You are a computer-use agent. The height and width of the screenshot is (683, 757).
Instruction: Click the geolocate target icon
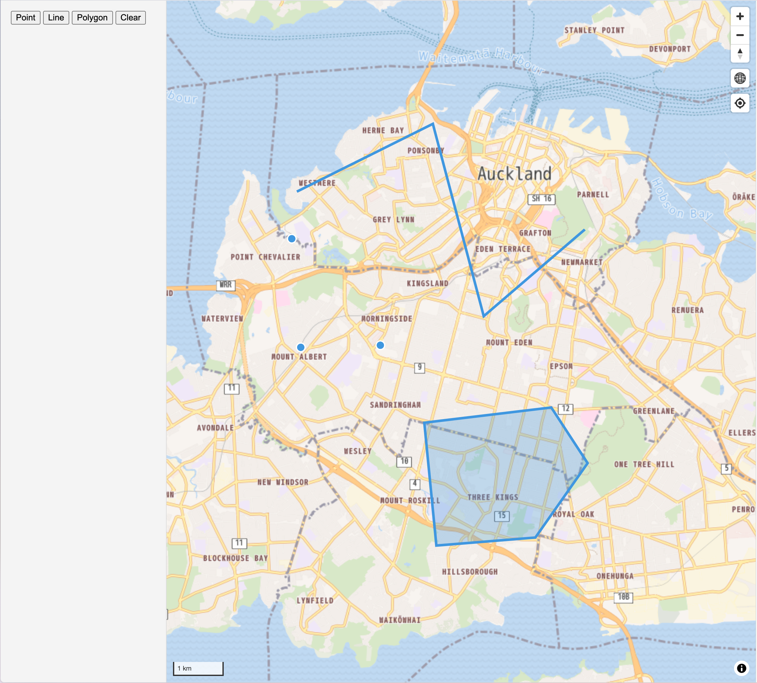click(x=740, y=103)
